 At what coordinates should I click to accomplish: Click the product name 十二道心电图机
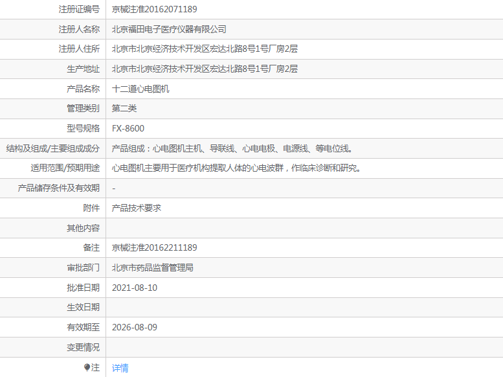click(x=140, y=89)
